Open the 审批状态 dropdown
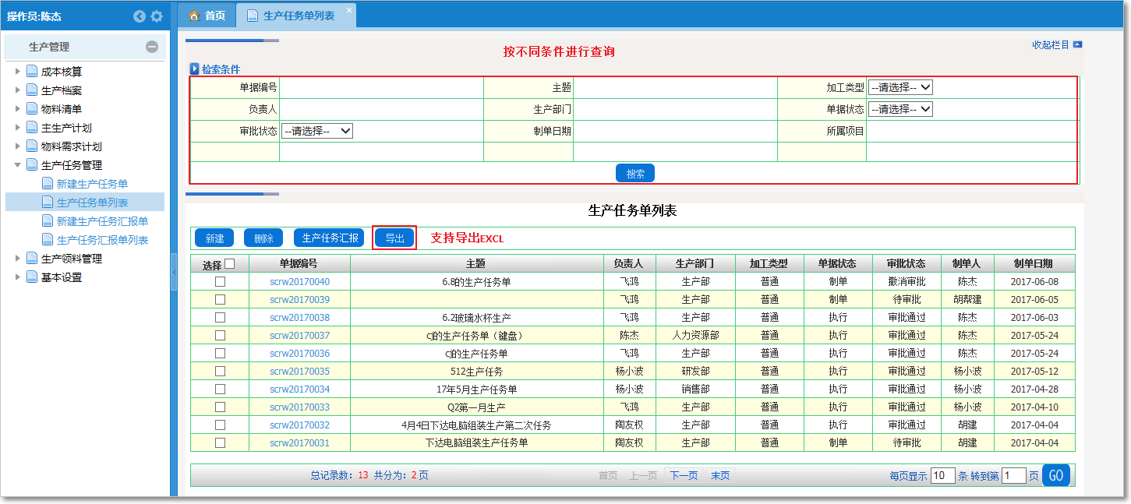Image resolution: width=1131 pixels, height=504 pixels. pos(317,132)
